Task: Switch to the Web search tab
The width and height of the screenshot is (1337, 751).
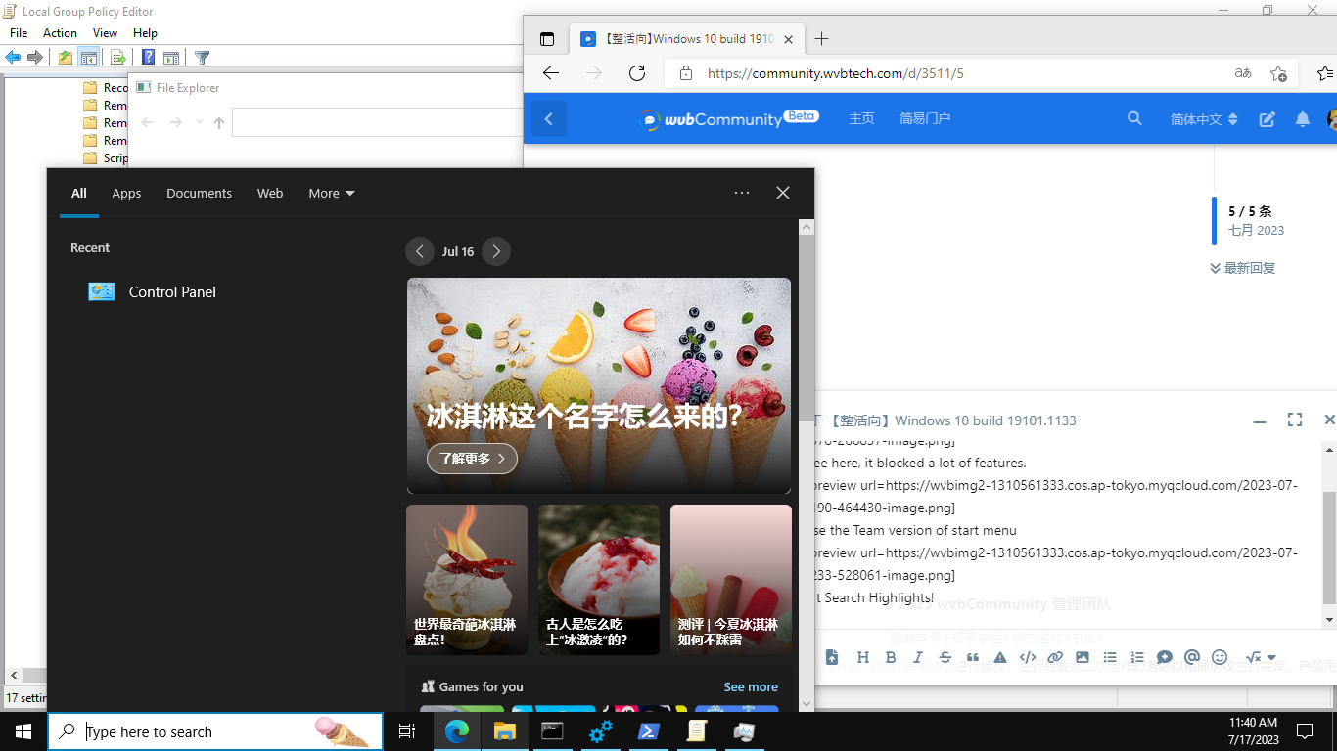Action: point(270,193)
